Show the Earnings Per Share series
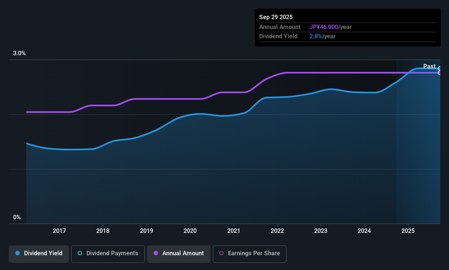Screen dimensions: 449x270 point(249,254)
